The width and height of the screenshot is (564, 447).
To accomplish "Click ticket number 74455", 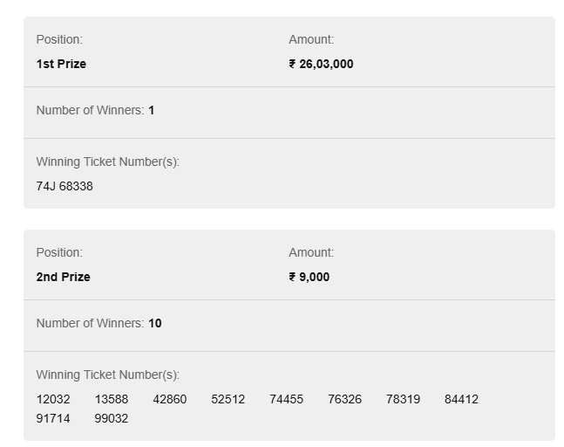I will point(286,399).
